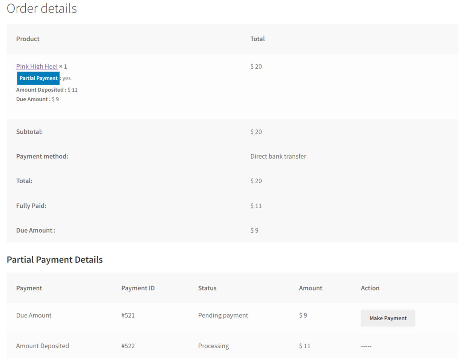Select the Amount Deposited : $ 11 line
Screen dimensions: 464x361
pos(47,90)
